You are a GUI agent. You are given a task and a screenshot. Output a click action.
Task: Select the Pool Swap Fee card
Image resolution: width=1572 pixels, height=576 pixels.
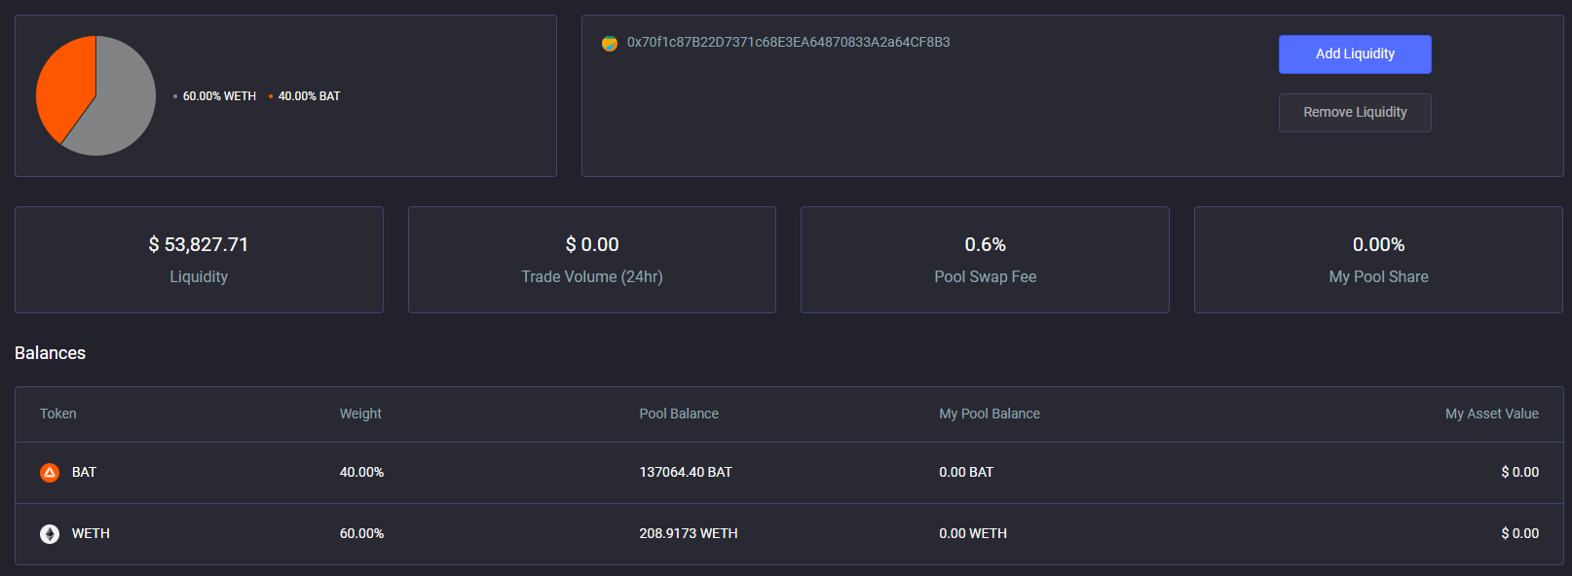pyautogui.click(x=985, y=259)
